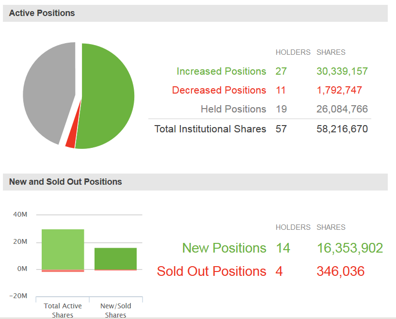The width and height of the screenshot is (396, 319).
Task: Click Total Institutional Shares row label
Action: (x=210, y=129)
